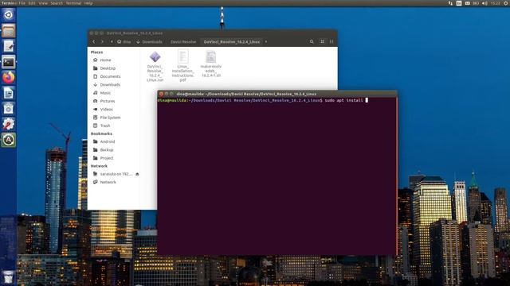Image resolution: width=510 pixels, height=286 pixels.
Task: Open LibreOffice Writer from the launcher
Action: (9, 93)
